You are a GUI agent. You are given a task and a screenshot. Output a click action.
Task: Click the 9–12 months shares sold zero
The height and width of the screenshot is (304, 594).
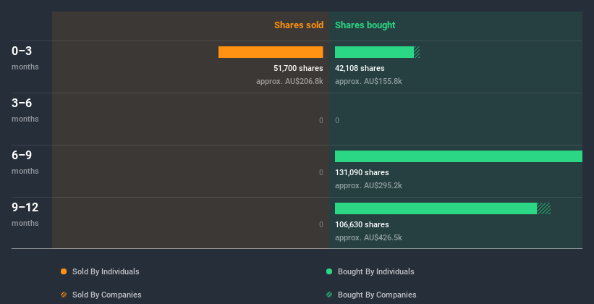[321, 224]
